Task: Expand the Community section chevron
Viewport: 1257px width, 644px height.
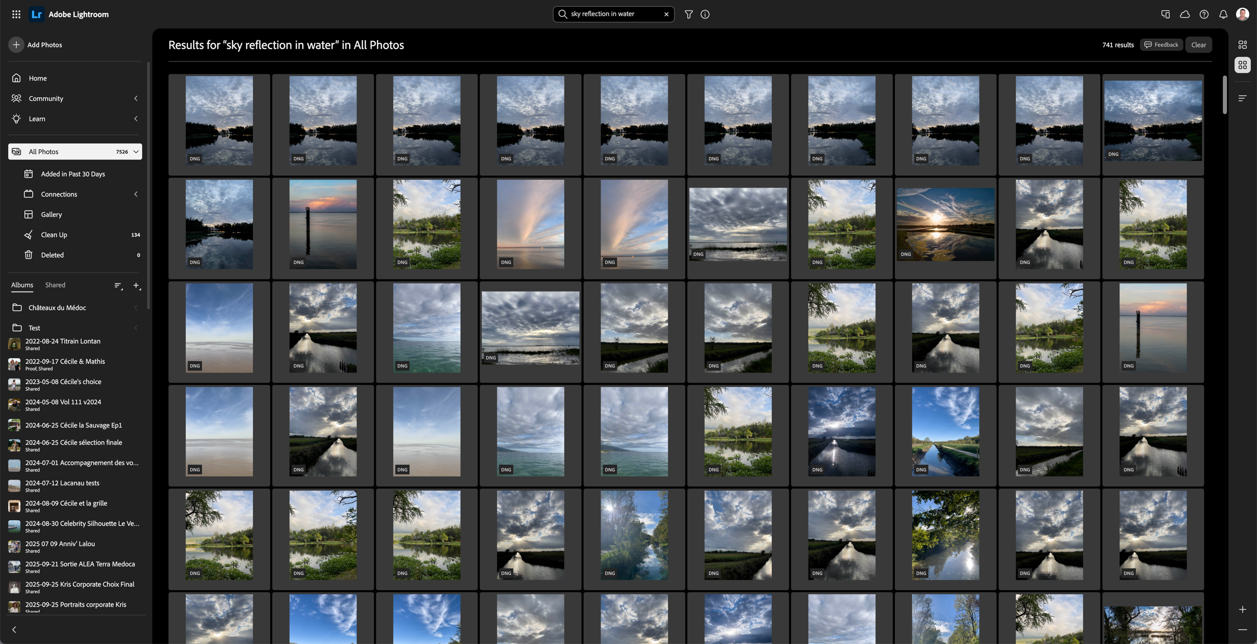Action: tap(135, 98)
